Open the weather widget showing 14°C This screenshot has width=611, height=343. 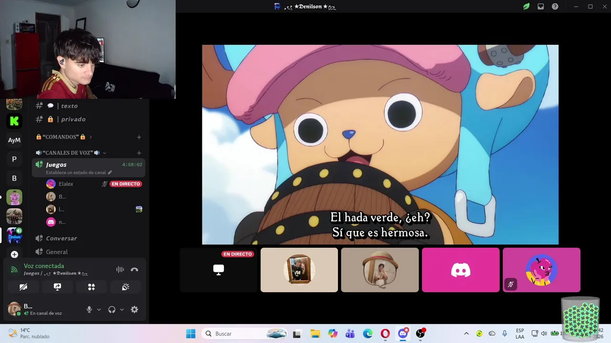(30, 333)
